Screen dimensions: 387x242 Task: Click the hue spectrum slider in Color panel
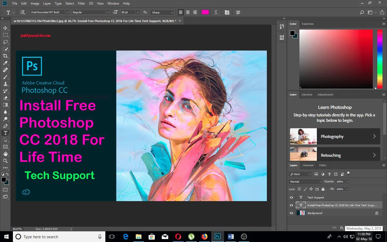click(x=380, y=59)
